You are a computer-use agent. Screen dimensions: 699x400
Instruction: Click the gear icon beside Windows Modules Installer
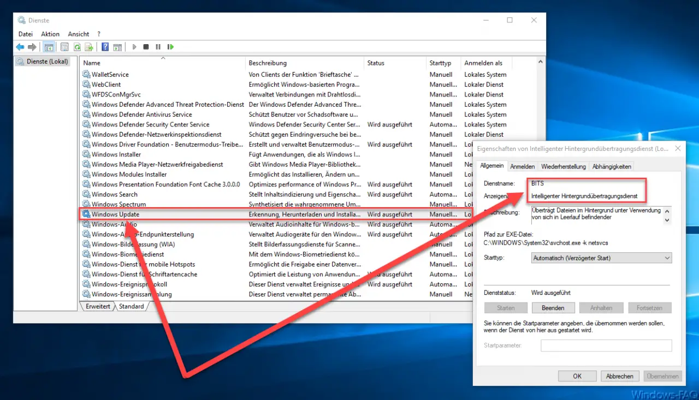click(x=87, y=174)
